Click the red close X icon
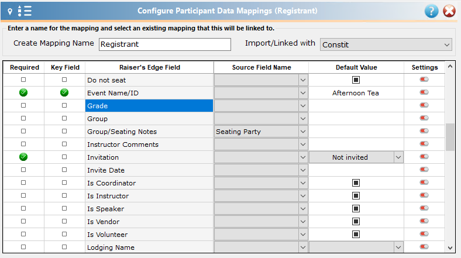Viewport: 461px width, 258px height. (x=449, y=11)
